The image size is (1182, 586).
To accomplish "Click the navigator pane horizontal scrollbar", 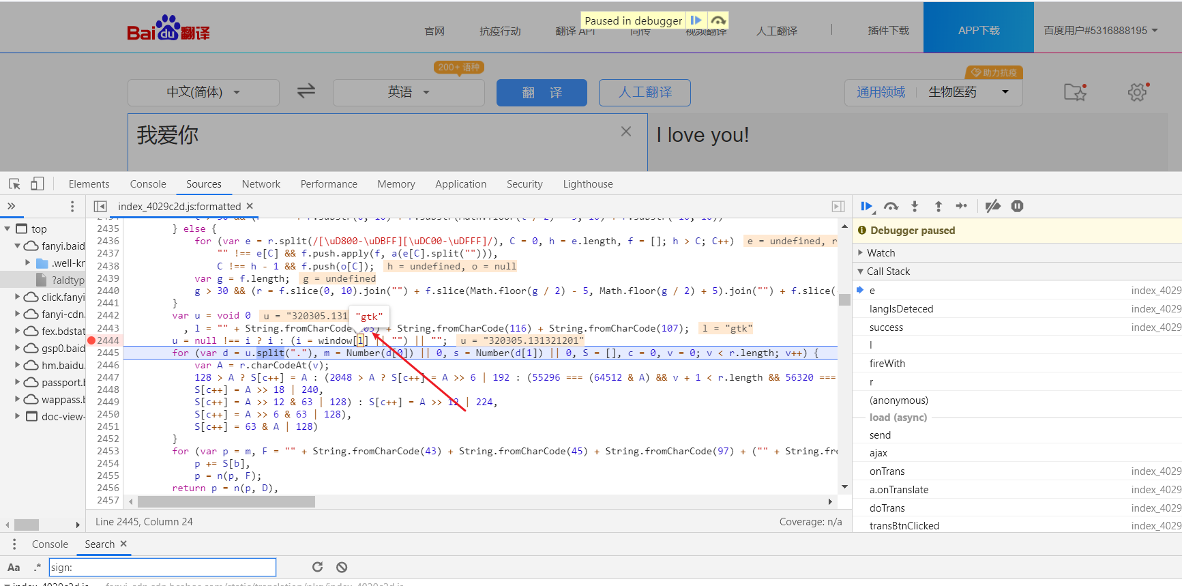I will click(27, 525).
